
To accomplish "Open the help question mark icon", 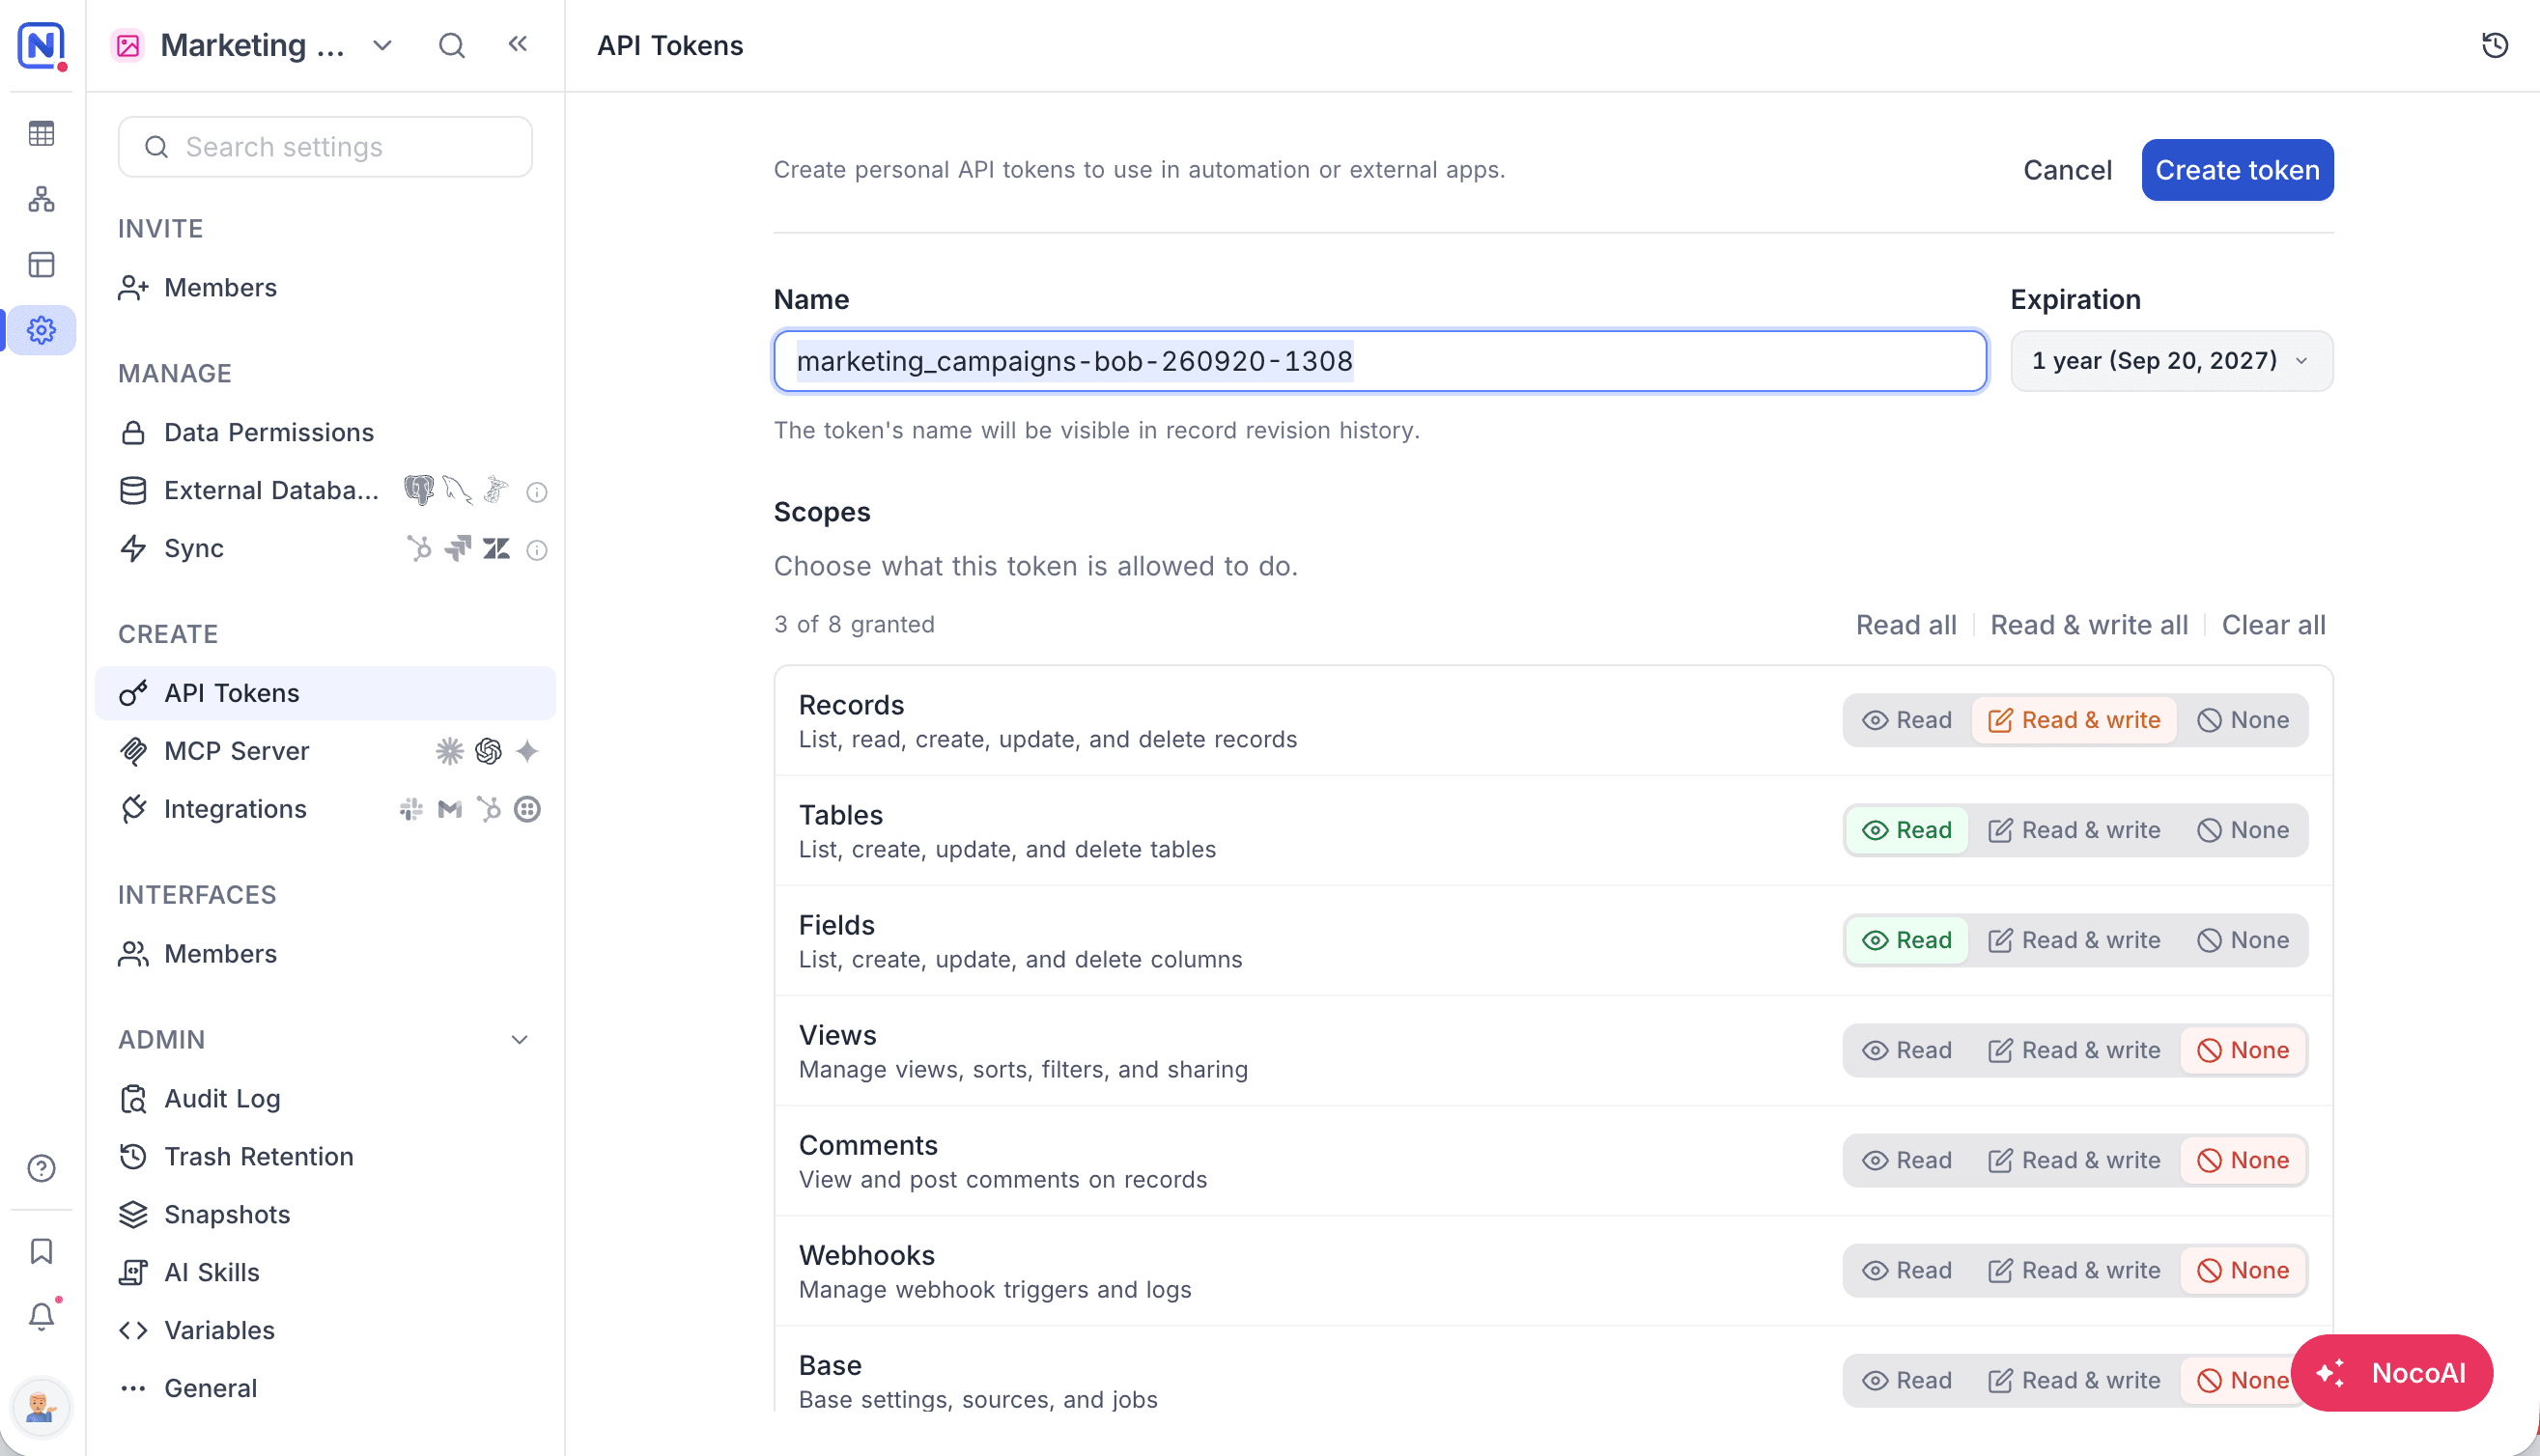I will tap(41, 1168).
